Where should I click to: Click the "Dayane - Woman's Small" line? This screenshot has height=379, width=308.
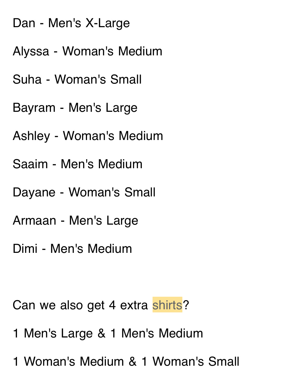84,192
